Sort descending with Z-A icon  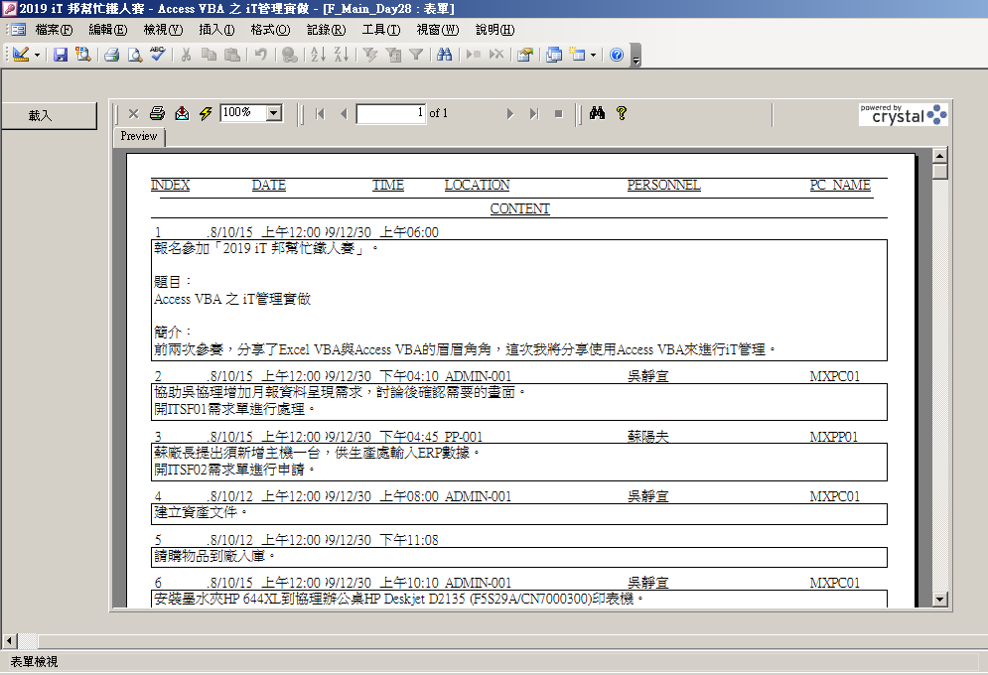coord(342,55)
